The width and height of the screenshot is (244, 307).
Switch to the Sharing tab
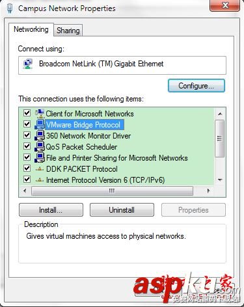68,31
